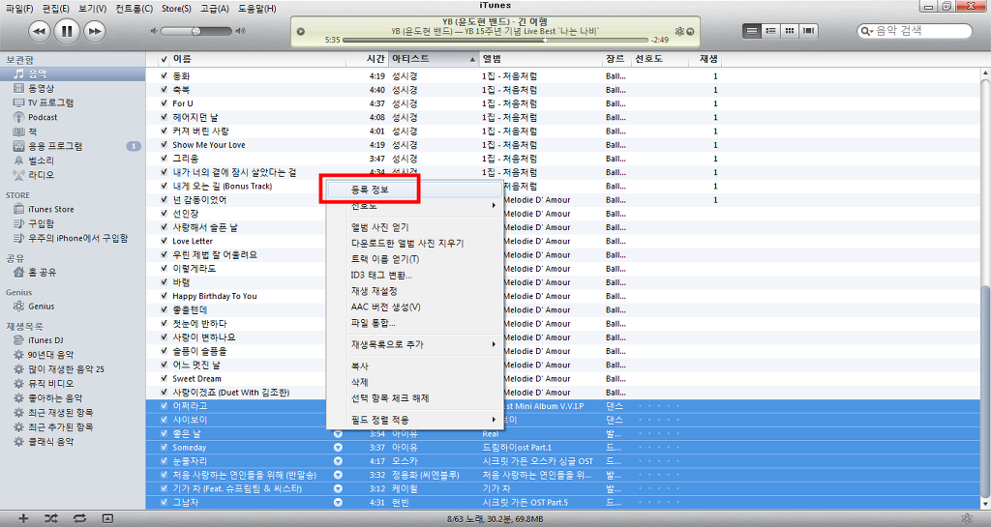
Task: Uncheck the song 동화
Action: tap(165, 75)
